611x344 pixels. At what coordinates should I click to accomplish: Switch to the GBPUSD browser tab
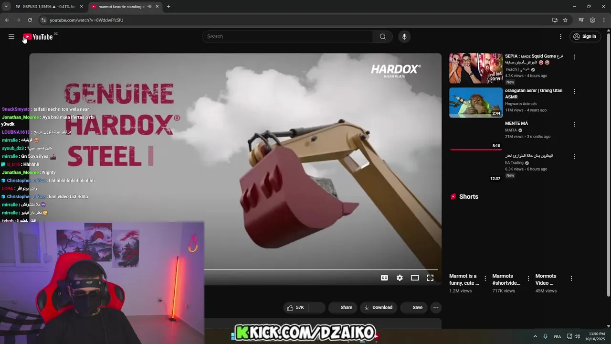click(49, 7)
